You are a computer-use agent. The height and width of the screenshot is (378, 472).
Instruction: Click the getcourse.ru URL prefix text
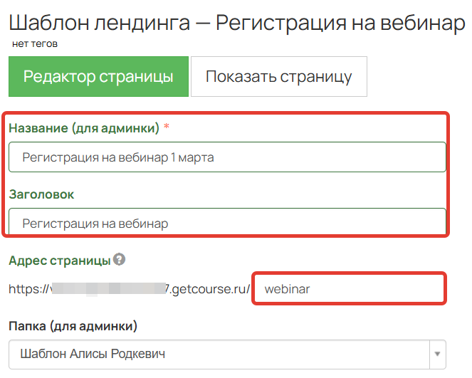pyautogui.click(x=130, y=289)
